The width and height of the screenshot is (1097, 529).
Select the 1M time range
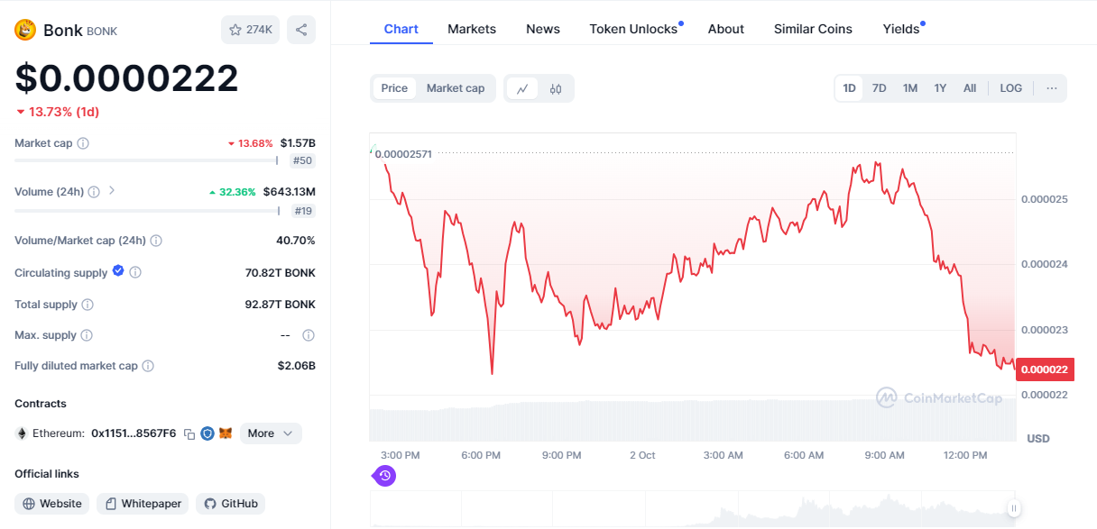[x=910, y=88]
